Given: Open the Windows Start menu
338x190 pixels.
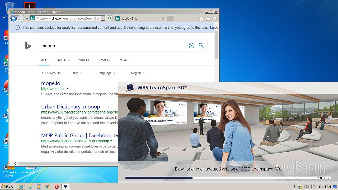Looking at the screenshot, I should pyautogui.click(x=7, y=187).
